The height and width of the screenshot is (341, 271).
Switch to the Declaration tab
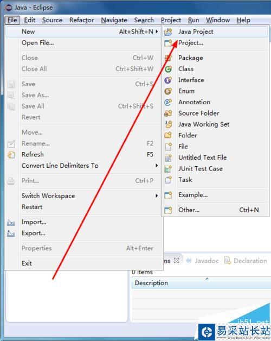pos(246,261)
